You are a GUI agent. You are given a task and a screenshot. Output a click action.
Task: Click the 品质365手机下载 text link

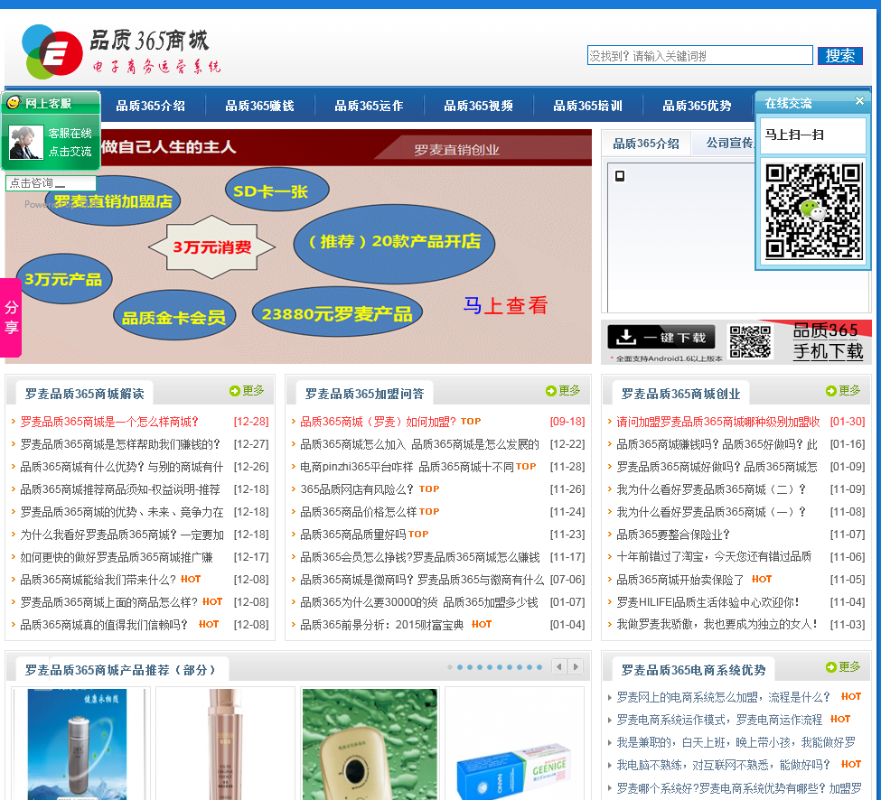[x=827, y=340]
